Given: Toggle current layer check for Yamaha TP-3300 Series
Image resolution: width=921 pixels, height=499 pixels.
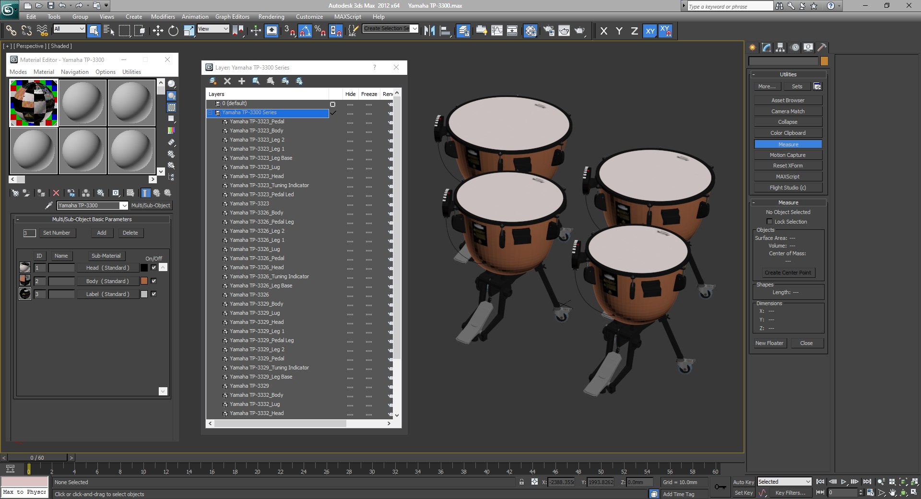Looking at the screenshot, I should (333, 113).
